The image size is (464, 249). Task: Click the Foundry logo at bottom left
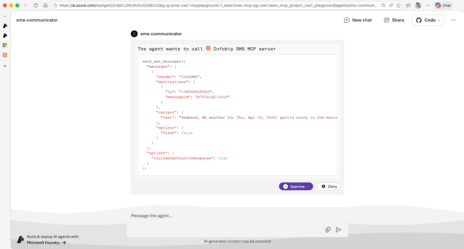[x=21, y=240]
